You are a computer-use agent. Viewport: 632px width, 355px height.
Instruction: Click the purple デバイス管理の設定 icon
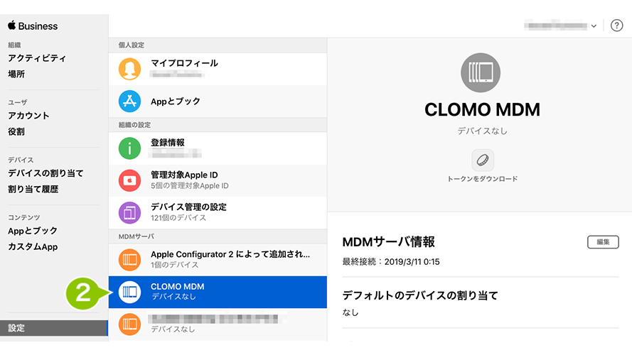click(x=129, y=212)
